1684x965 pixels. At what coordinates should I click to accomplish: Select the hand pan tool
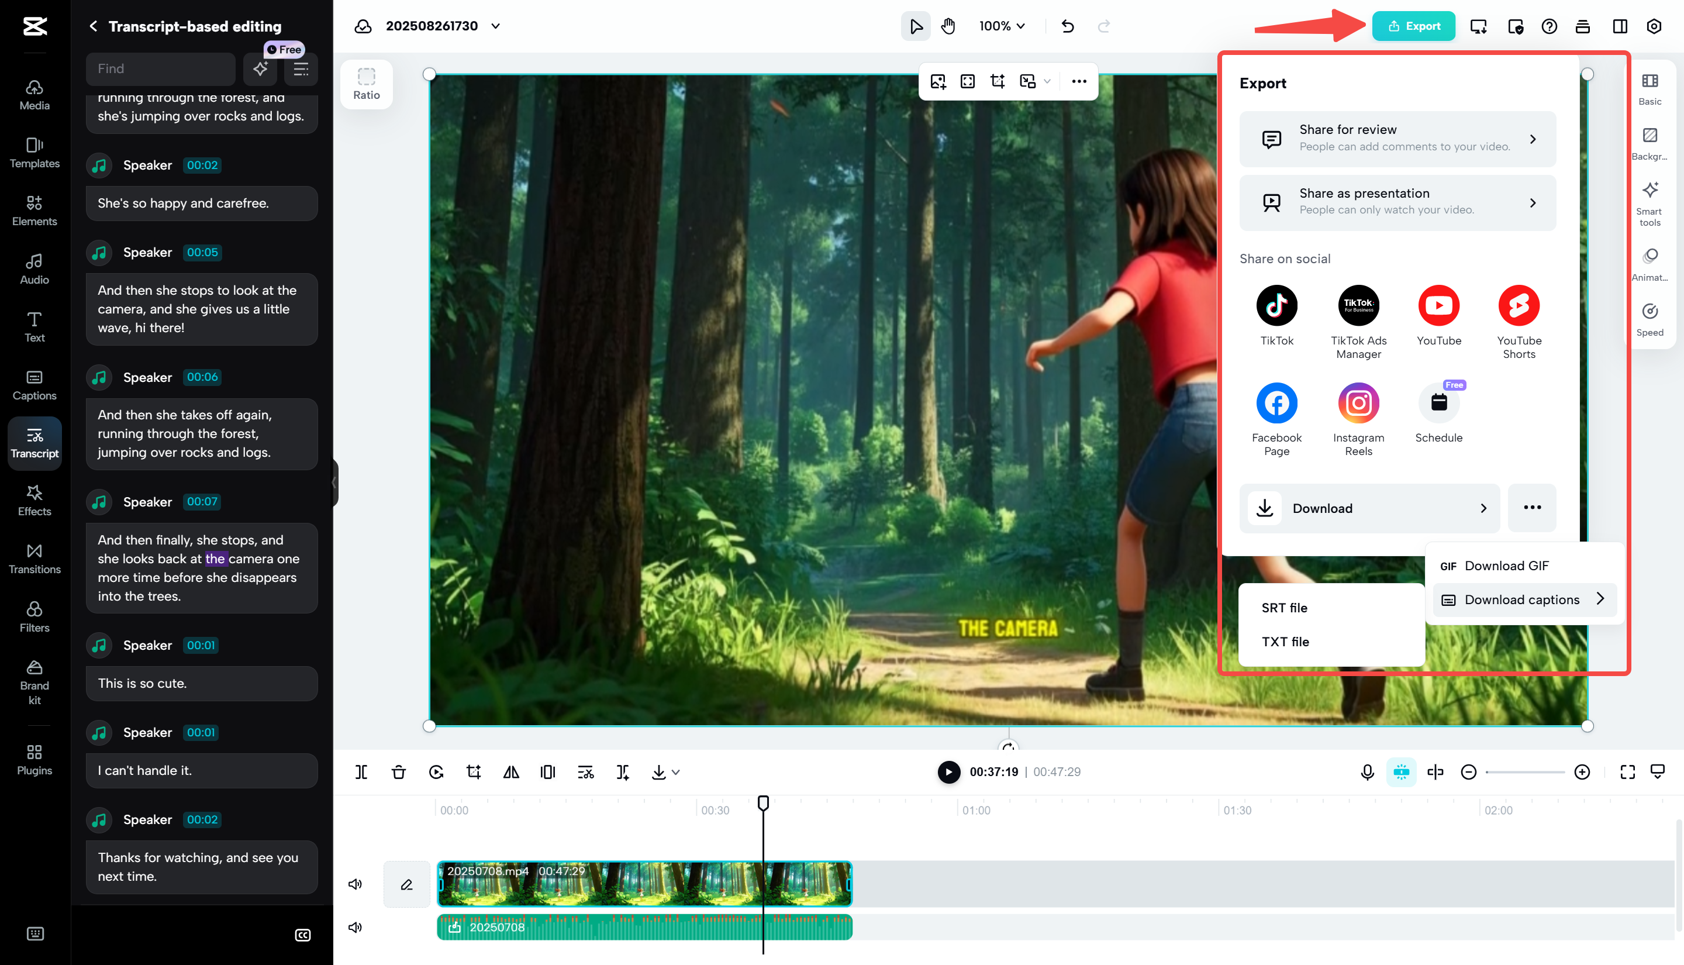[948, 26]
